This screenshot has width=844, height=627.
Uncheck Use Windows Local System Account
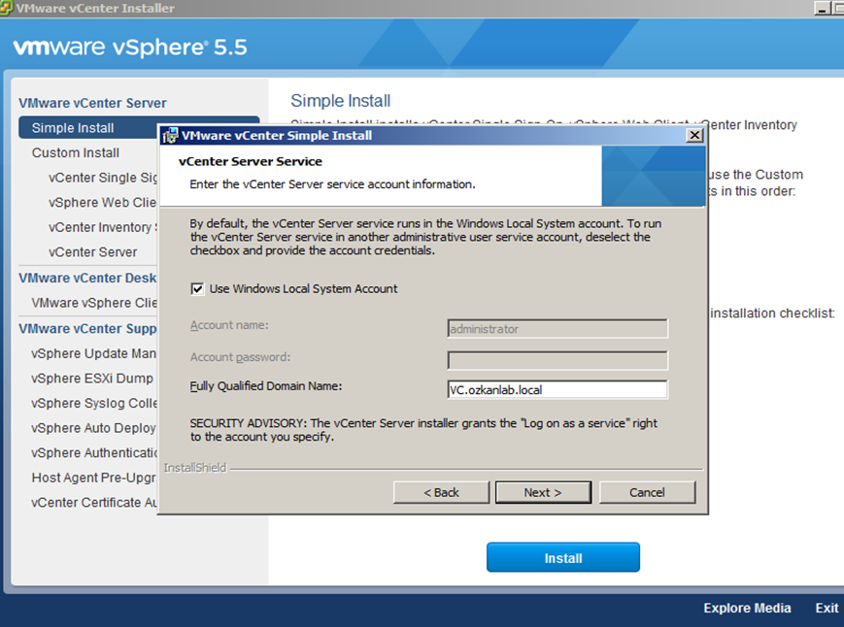coord(197,289)
